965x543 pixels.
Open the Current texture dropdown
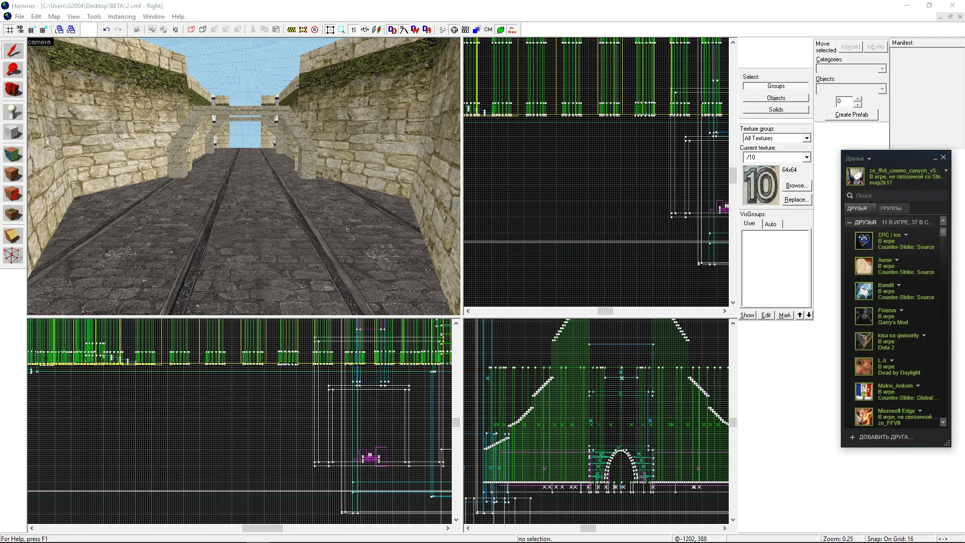click(x=806, y=157)
